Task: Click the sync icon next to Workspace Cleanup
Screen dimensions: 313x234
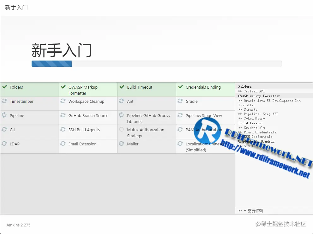Action: pos(63,101)
